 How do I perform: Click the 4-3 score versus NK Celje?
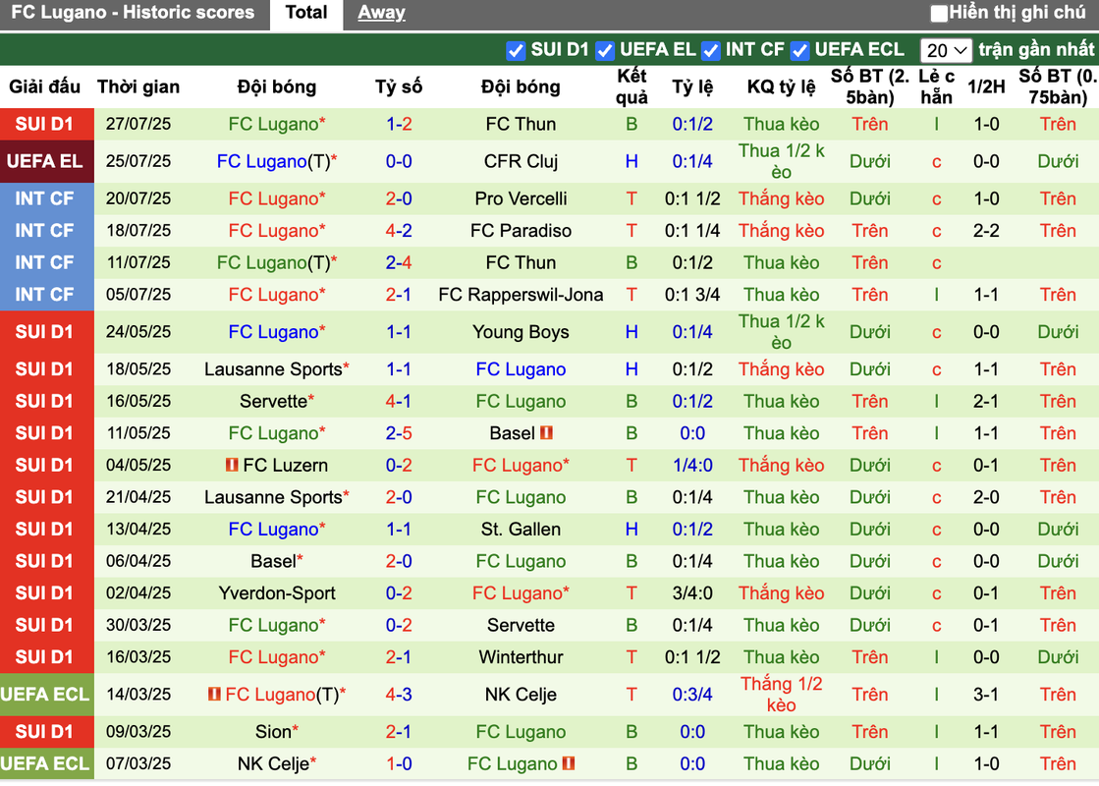pyautogui.click(x=399, y=695)
